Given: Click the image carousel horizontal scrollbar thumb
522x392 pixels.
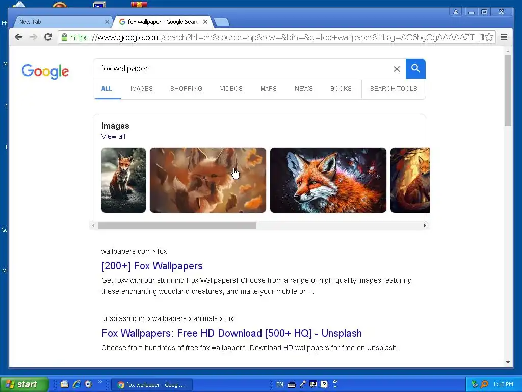Looking at the screenshot, I should tap(177, 225).
